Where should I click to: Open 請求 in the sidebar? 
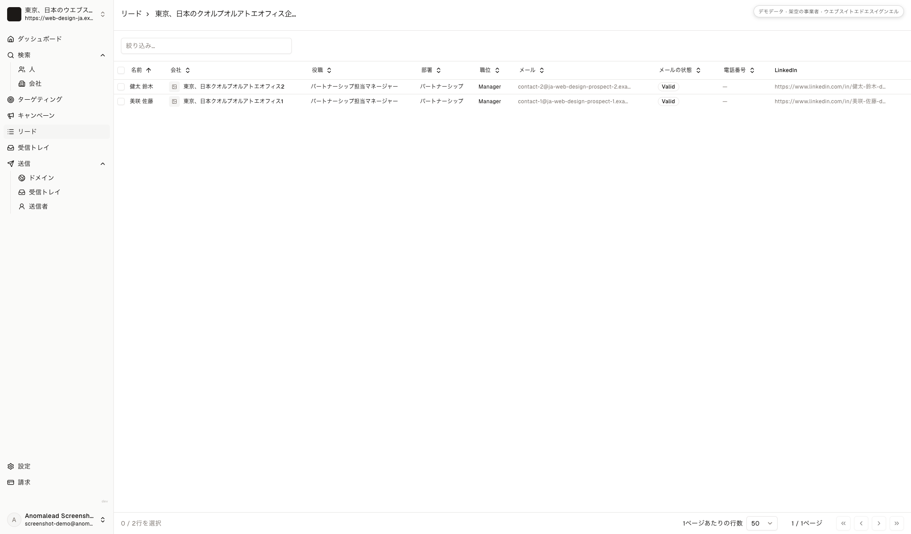tap(56, 482)
